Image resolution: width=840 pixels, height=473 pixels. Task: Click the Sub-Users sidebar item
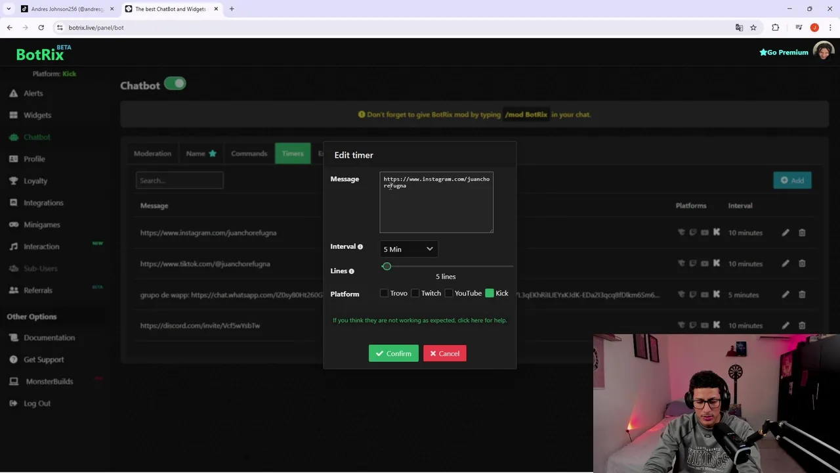[40, 268]
